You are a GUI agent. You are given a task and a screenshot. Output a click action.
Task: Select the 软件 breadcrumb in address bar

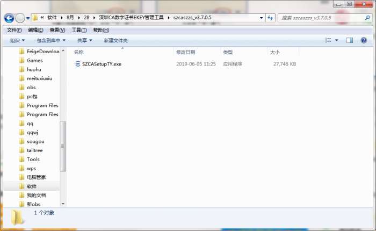(x=52, y=18)
